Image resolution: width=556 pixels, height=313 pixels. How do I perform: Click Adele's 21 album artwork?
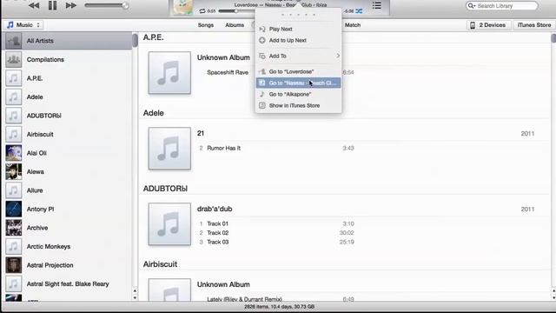(x=169, y=149)
